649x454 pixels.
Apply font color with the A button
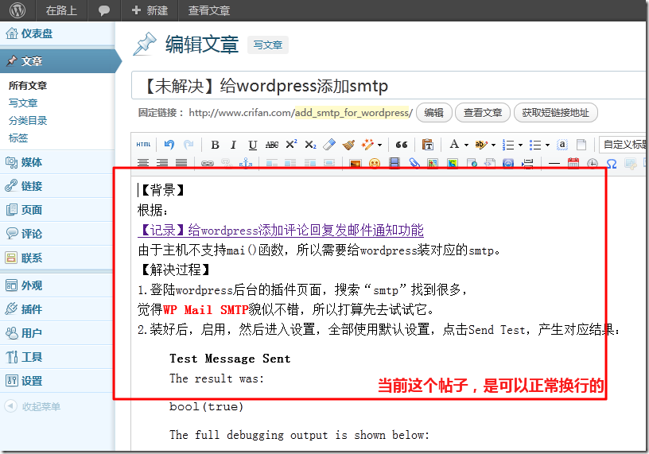tap(454, 144)
